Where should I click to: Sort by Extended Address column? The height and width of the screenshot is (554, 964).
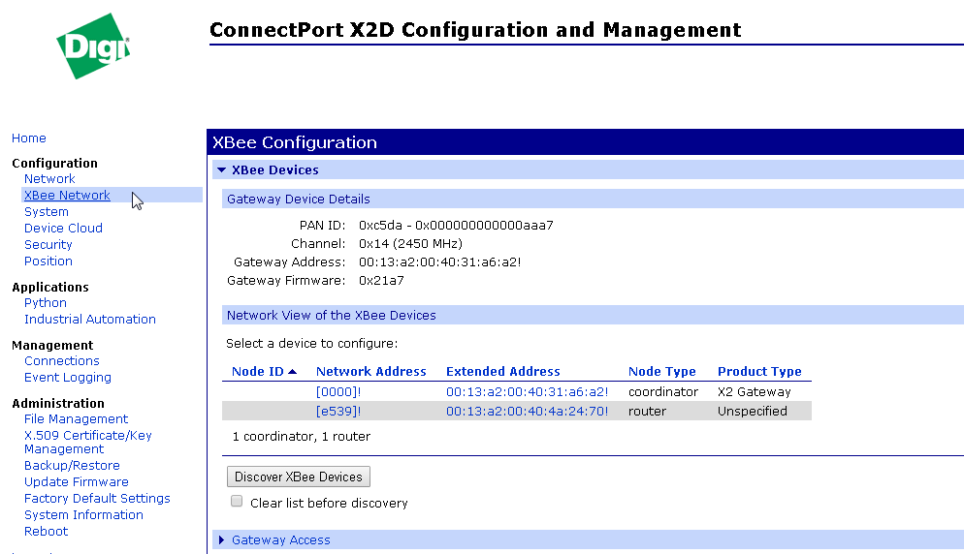click(x=502, y=372)
